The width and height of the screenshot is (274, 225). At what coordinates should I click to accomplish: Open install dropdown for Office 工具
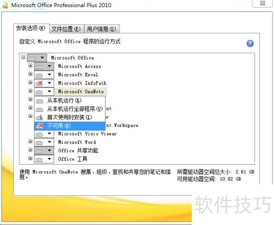point(44,159)
